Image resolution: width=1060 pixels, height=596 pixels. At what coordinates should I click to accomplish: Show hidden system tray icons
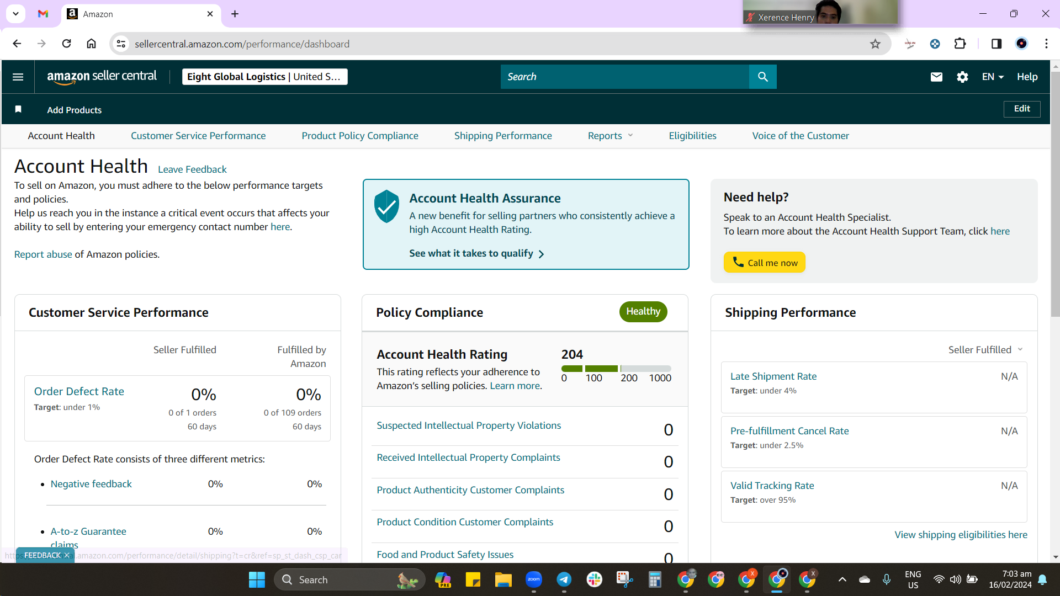842,579
